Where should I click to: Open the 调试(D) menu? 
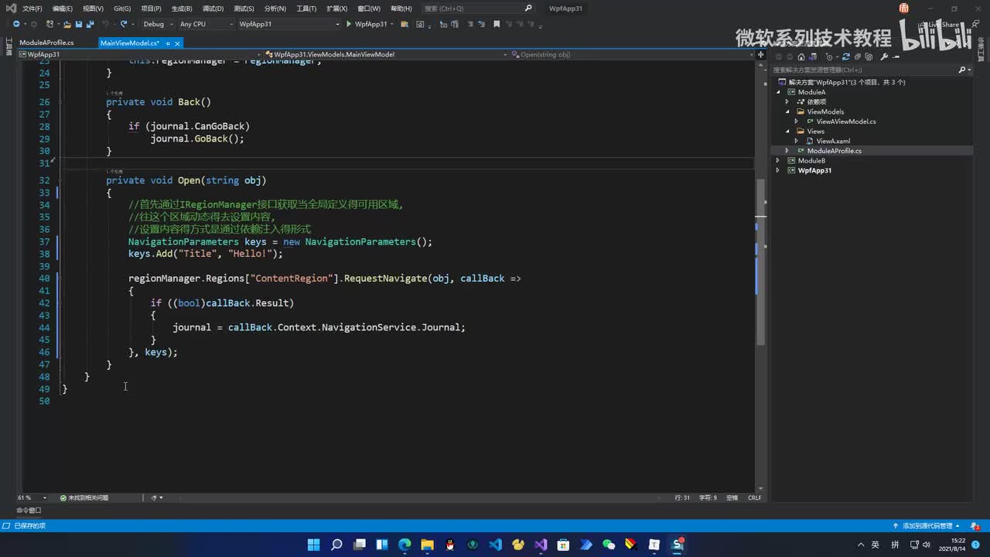click(213, 9)
